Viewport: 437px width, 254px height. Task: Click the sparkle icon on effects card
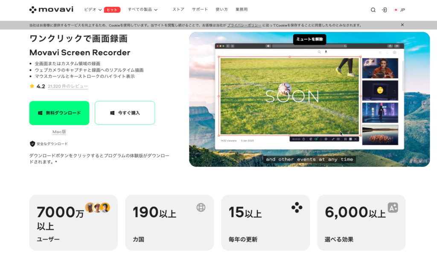click(393, 207)
